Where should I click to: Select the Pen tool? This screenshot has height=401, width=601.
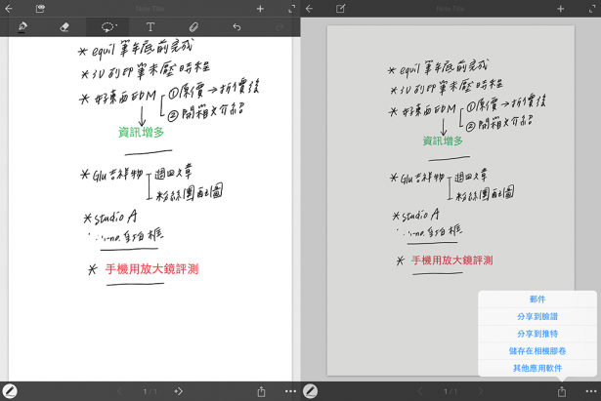(x=22, y=26)
